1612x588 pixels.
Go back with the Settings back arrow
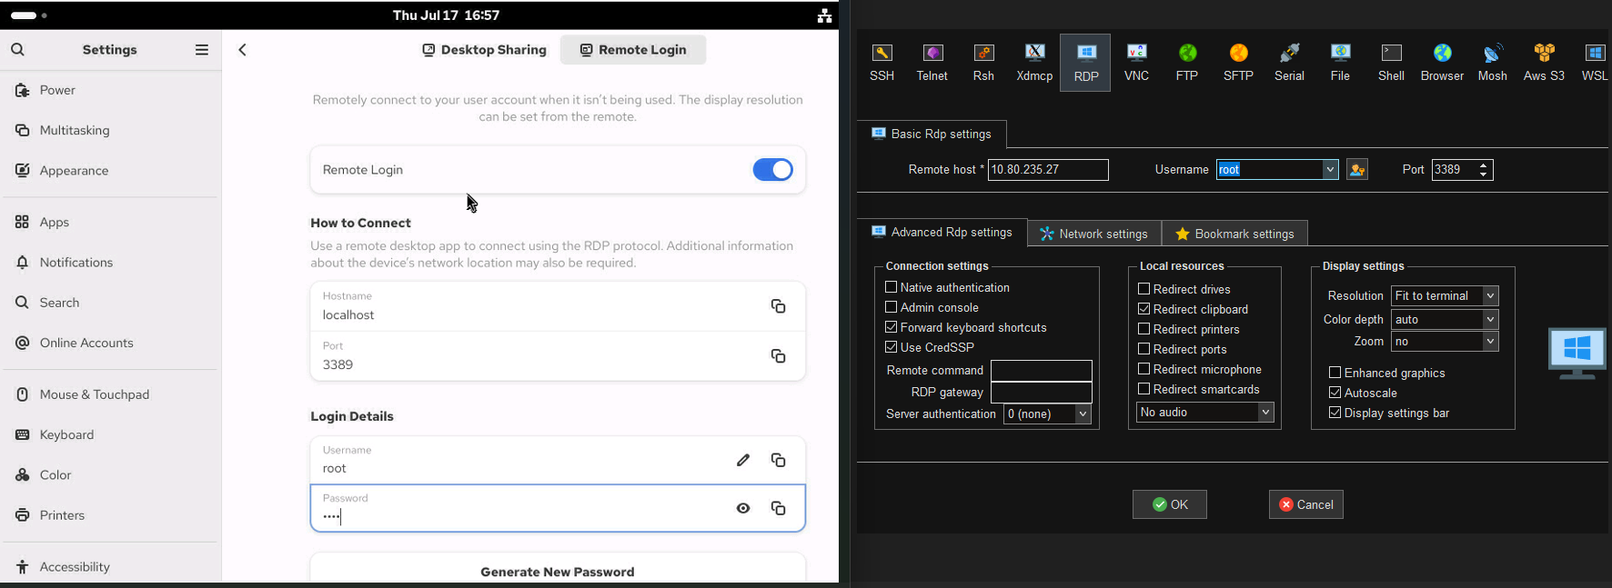coord(243,50)
